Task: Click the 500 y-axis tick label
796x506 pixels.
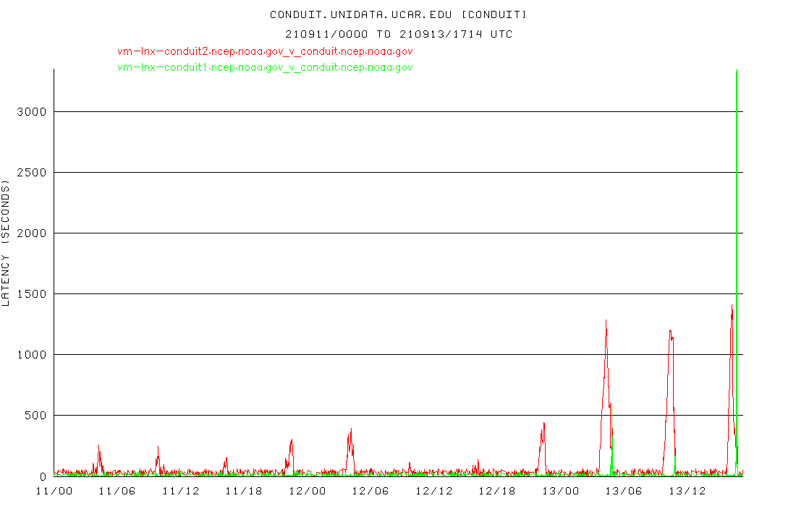Action: [x=35, y=416]
